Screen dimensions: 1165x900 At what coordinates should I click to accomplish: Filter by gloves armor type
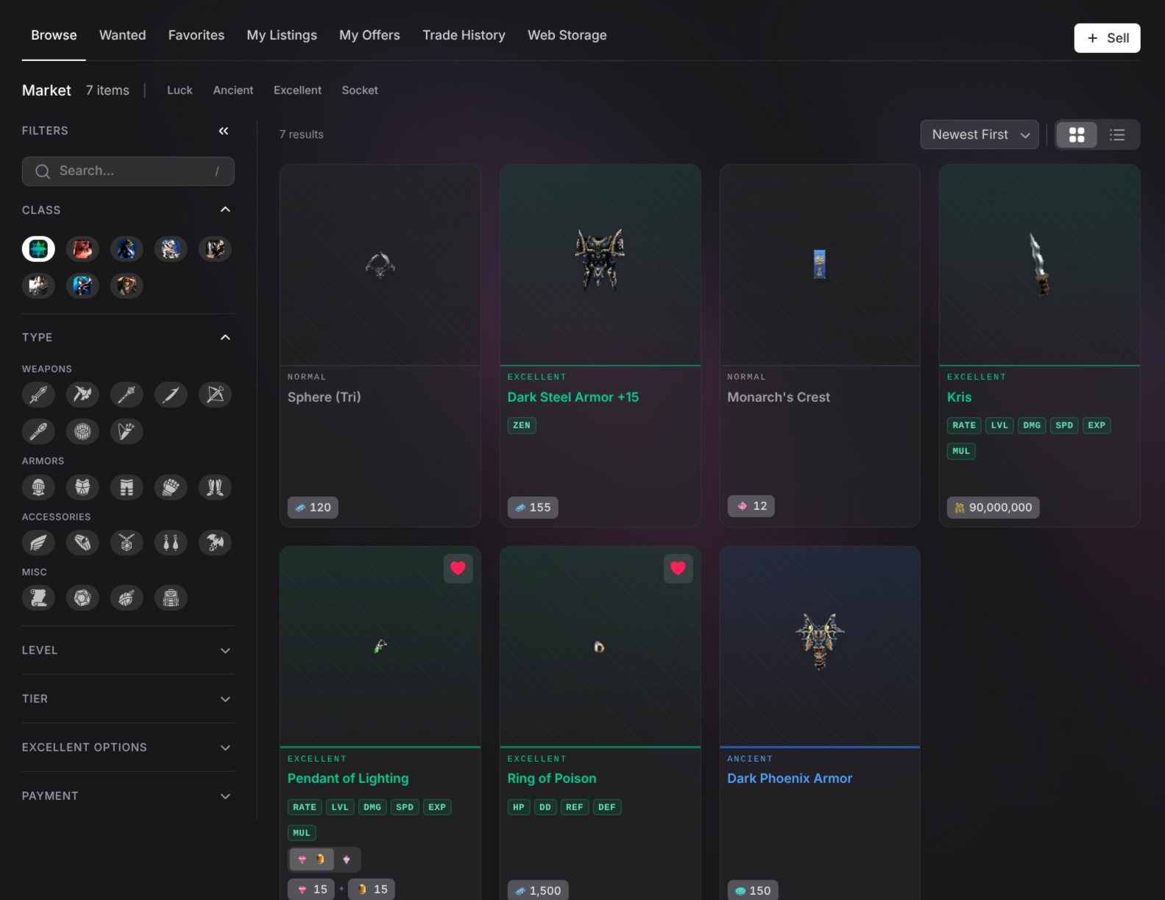tap(171, 487)
